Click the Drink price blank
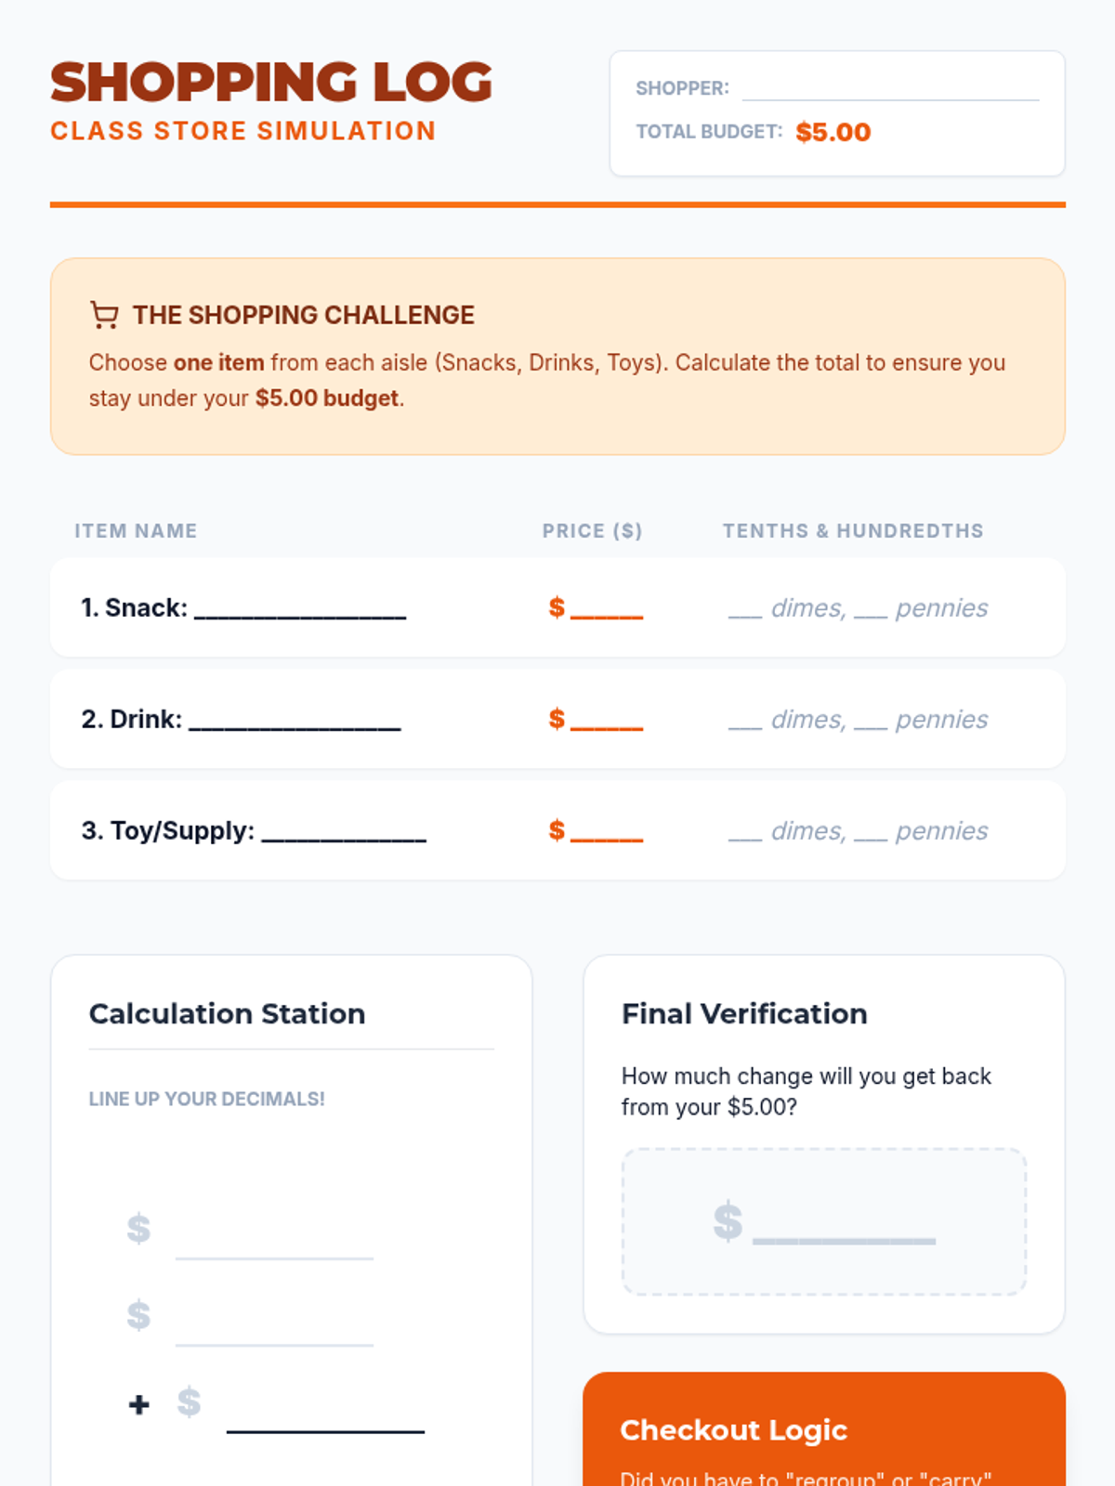Image resolution: width=1115 pixels, height=1486 pixels. 606,722
